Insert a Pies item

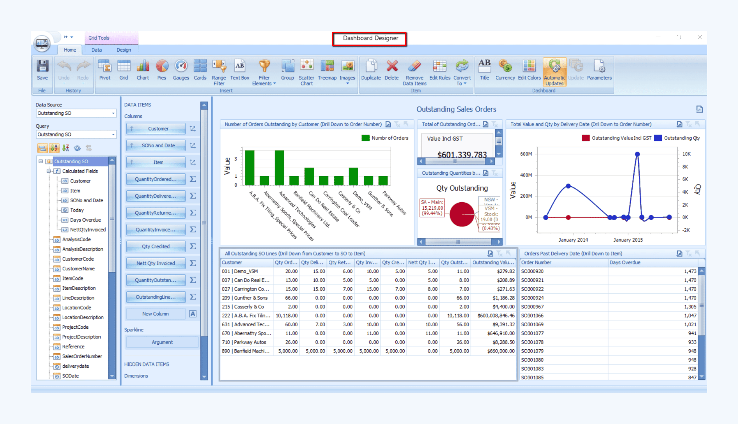(x=162, y=70)
